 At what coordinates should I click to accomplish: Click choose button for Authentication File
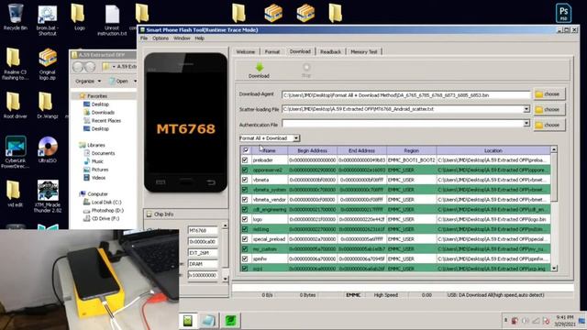coord(549,125)
